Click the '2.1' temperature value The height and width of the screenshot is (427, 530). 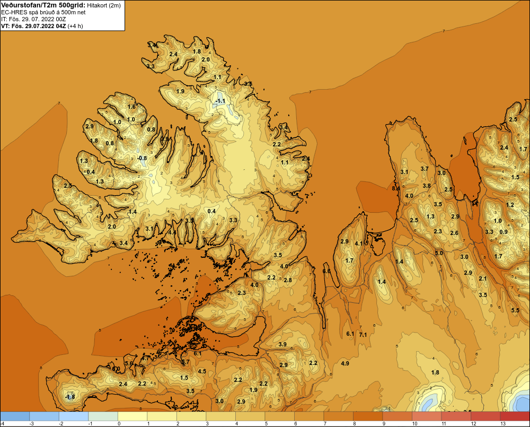(x=483, y=278)
